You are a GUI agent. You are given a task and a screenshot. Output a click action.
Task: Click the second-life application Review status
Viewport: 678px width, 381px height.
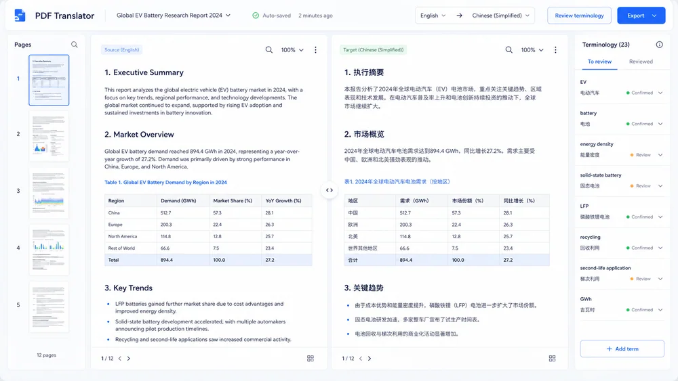[x=641, y=279]
